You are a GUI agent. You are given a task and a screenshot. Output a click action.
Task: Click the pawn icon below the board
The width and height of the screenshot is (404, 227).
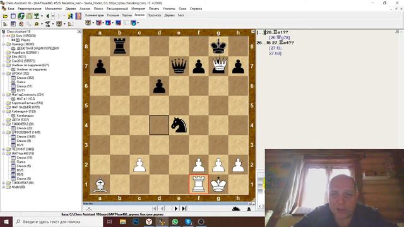249,209
